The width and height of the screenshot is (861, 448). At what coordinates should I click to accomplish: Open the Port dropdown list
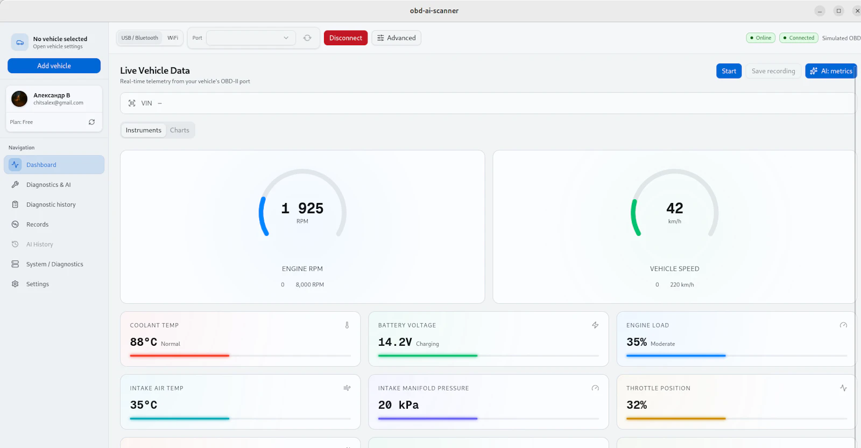point(251,38)
